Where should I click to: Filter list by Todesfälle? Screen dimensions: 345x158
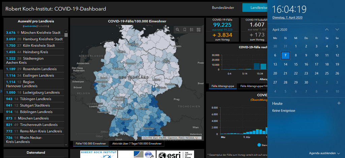point(43,26)
